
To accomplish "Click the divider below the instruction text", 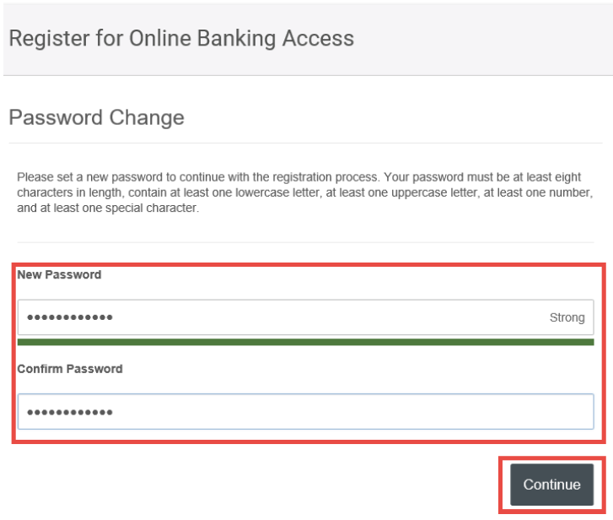I will pyautogui.click(x=305, y=243).
